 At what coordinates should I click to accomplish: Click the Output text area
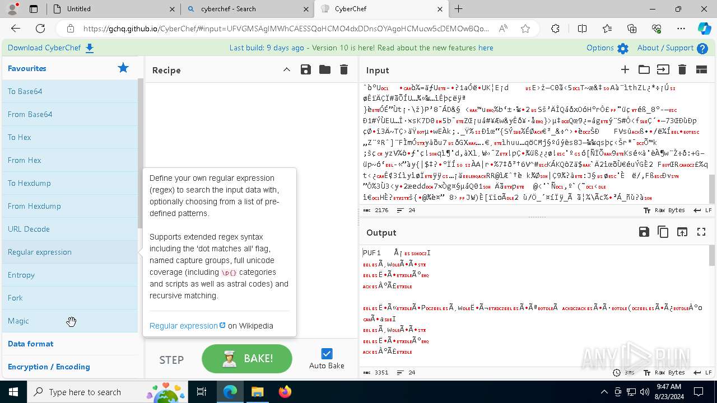[535, 306]
